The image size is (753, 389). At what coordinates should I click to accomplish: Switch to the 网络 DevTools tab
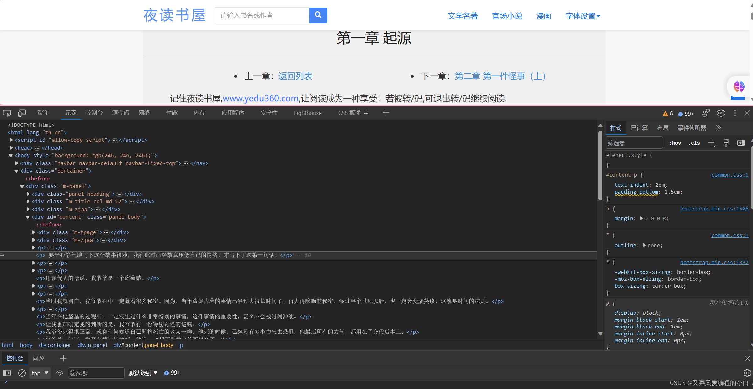144,113
